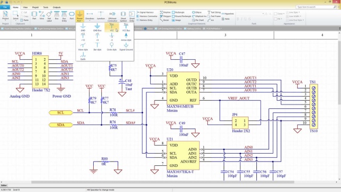341x192 pixels.
Task: Click the Project button in the ribbon
Action: pyautogui.click(x=5, y=16)
